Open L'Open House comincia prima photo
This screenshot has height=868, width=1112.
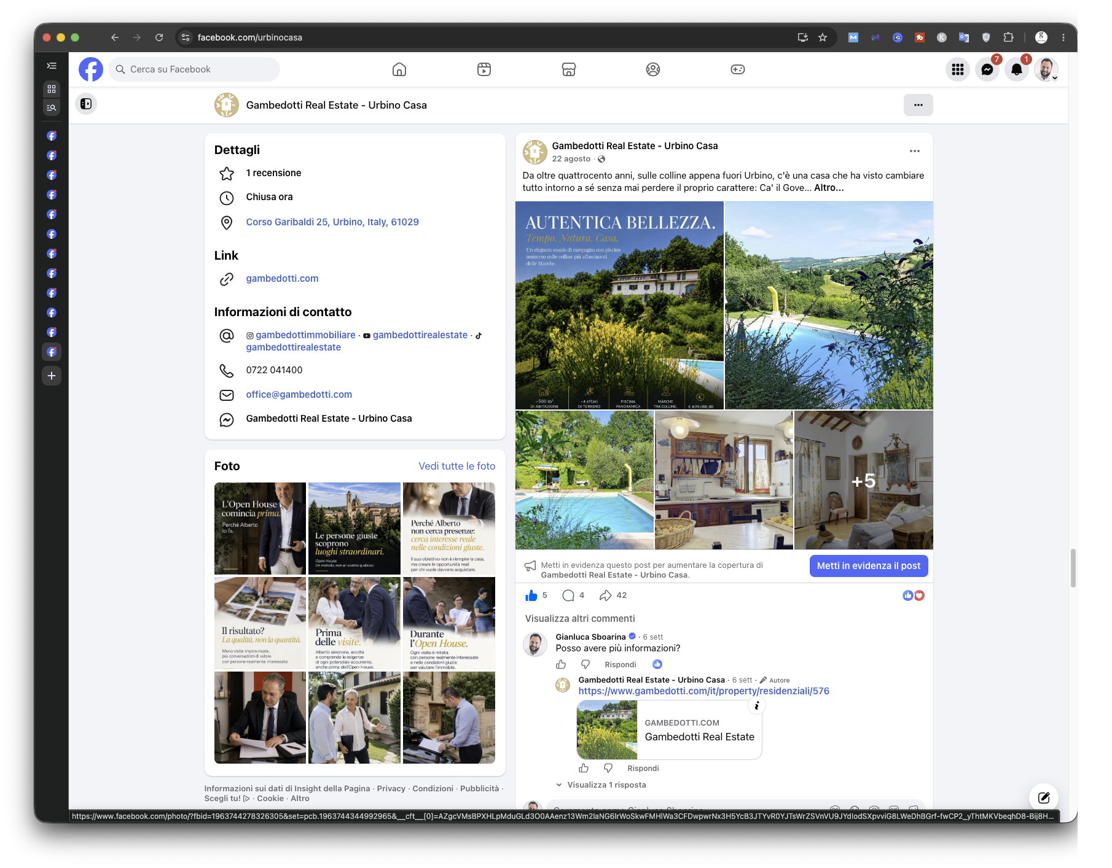[260, 529]
